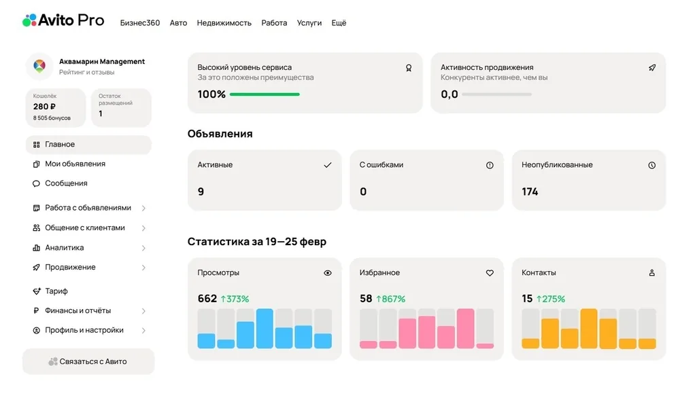This screenshot has height=400, width=680.
Task: Click the bar chart icon beside Аналитика
Action: coord(37,248)
